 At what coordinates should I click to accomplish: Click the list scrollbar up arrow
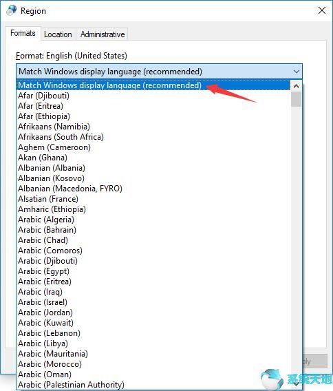click(x=296, y=86)
